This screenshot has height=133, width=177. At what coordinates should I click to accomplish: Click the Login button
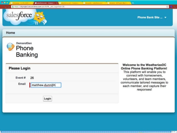47,99
